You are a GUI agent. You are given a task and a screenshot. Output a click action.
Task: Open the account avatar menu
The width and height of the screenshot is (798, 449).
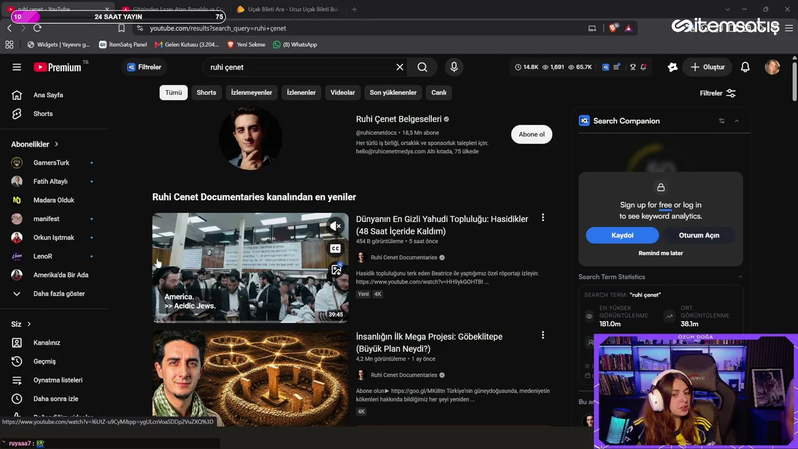coord(772,67)
